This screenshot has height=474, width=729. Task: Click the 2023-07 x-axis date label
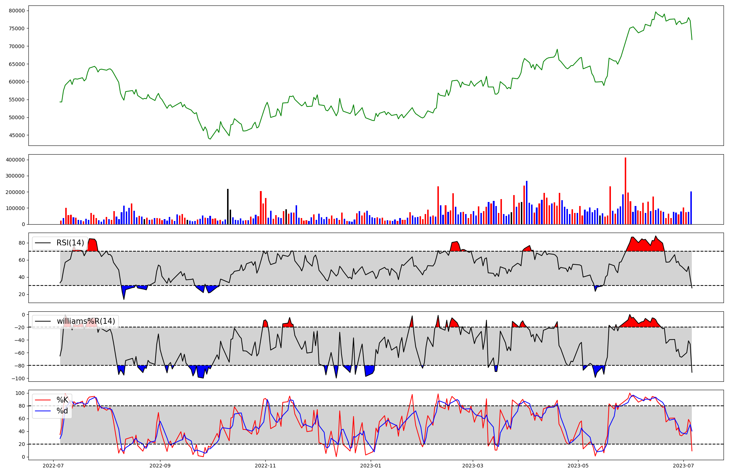[683, 466]
